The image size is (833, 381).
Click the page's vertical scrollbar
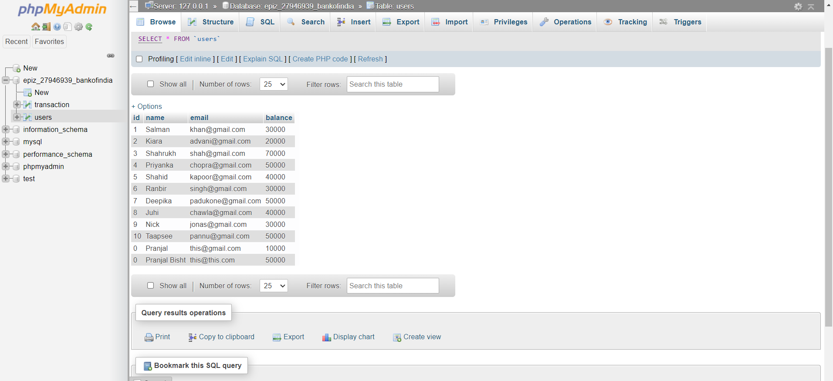click(829, 187)
